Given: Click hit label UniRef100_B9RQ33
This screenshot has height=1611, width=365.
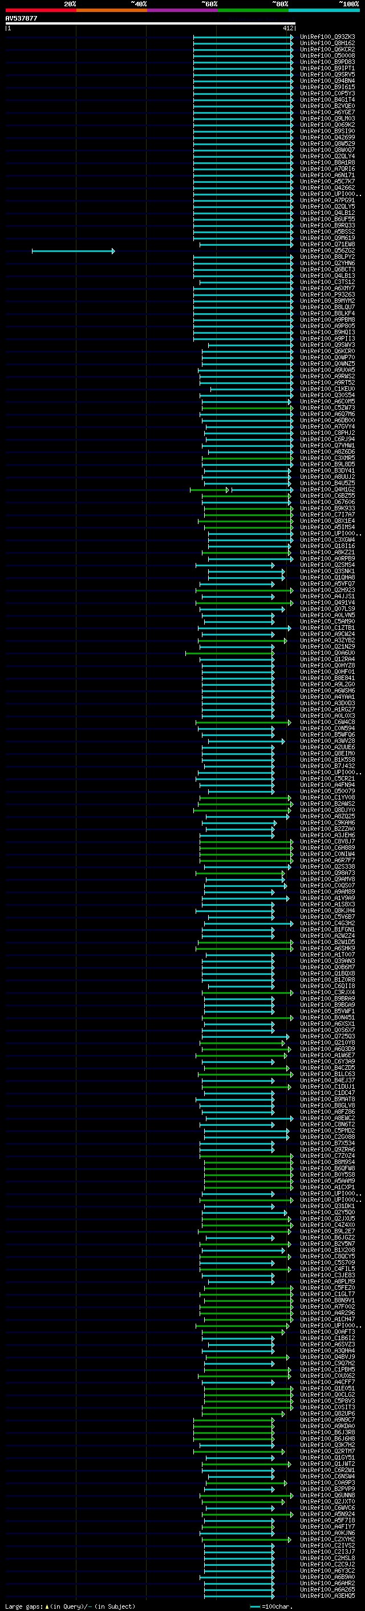Looking at the screenshot, I should 327,226.
